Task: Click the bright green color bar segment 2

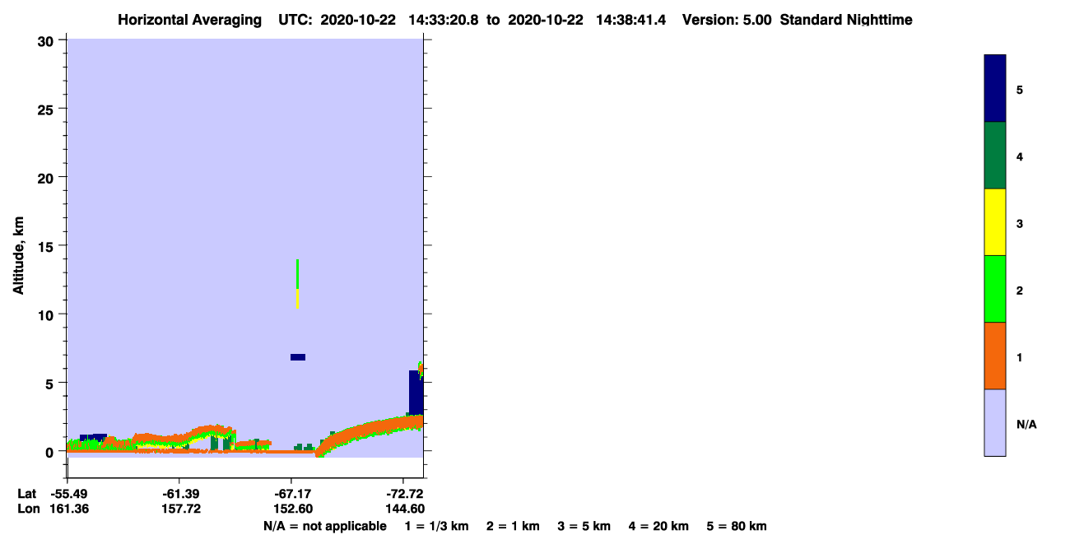Action: click(x=994, y=289)
